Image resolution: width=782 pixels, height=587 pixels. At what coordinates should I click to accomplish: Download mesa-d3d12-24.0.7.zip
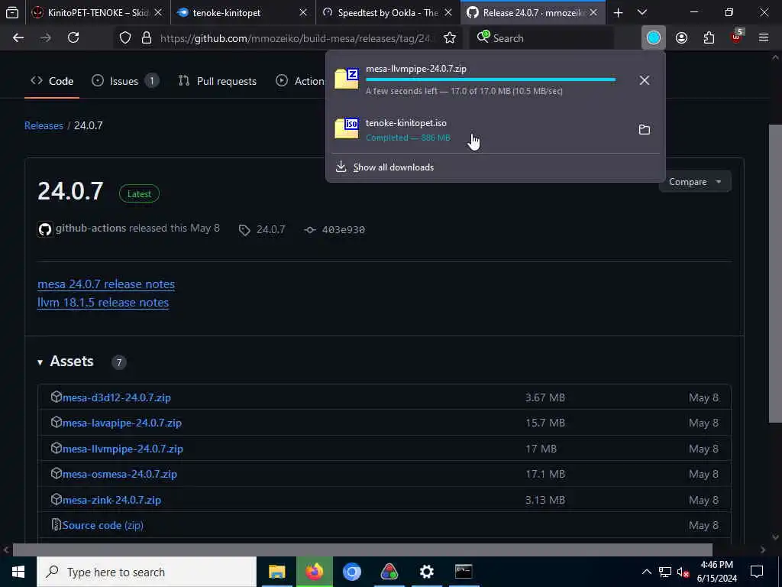(117, 397)
